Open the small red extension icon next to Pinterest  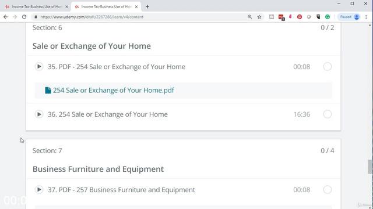click(290, 17)
